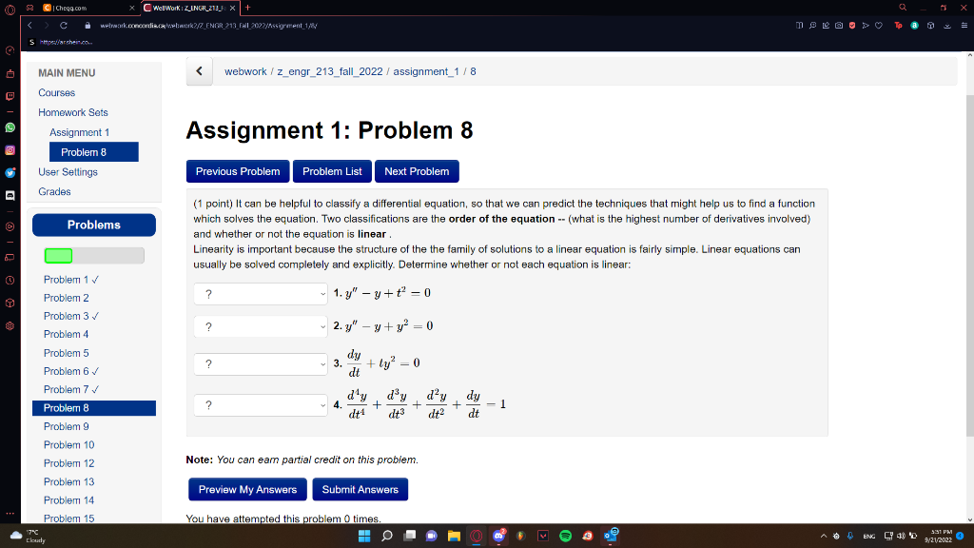Open File Explorer from the taskbar
This screenshot has width=974, height=548.
tap(454, 536)
